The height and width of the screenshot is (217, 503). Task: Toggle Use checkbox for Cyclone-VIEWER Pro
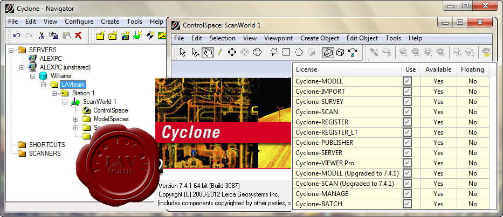407,163
